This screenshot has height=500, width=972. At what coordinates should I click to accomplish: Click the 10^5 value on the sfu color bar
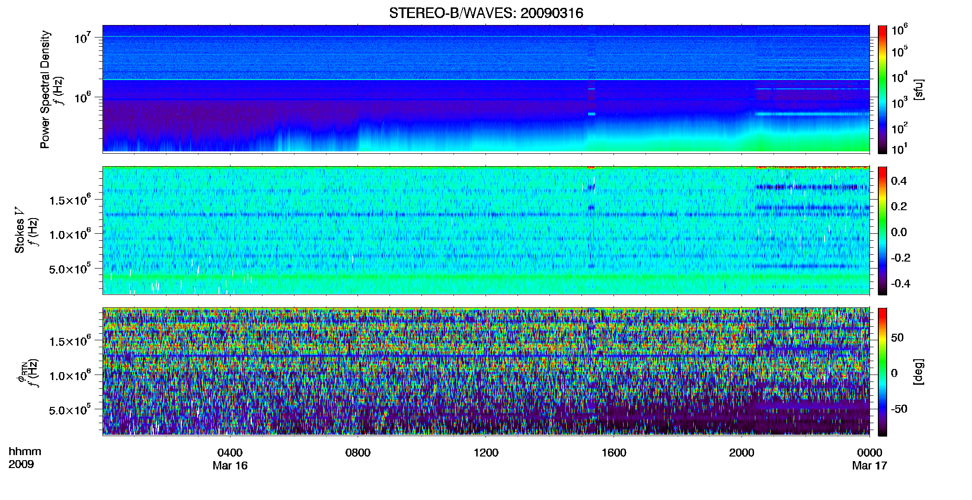(900, 51)
